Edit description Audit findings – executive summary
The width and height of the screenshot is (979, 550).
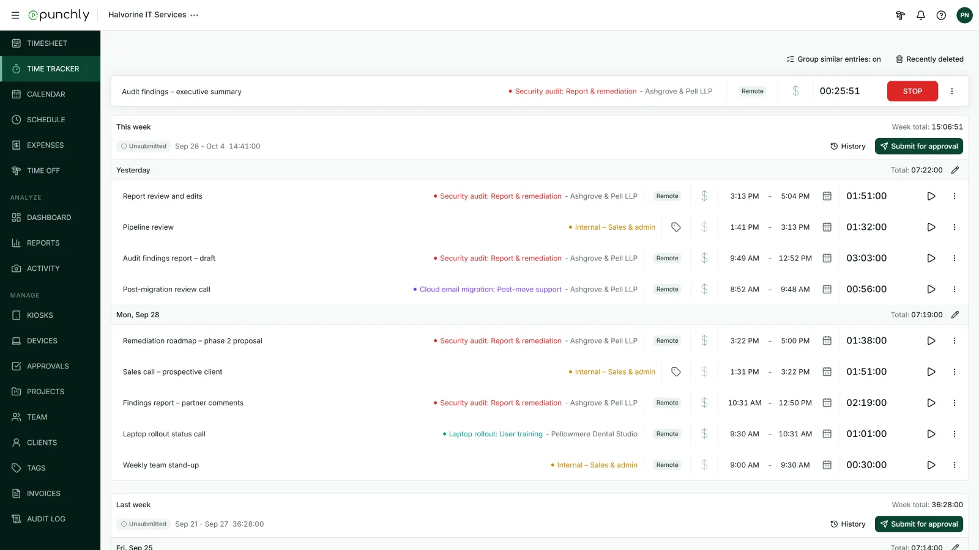pyautogui.click(x=182, y=92)
